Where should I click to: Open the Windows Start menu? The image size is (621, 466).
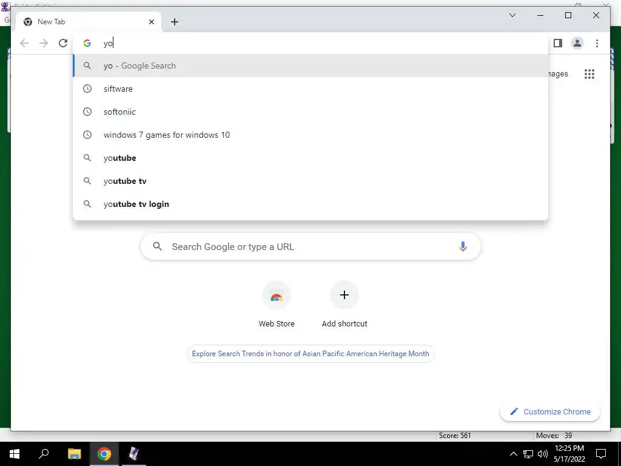[x=15, y=454]
